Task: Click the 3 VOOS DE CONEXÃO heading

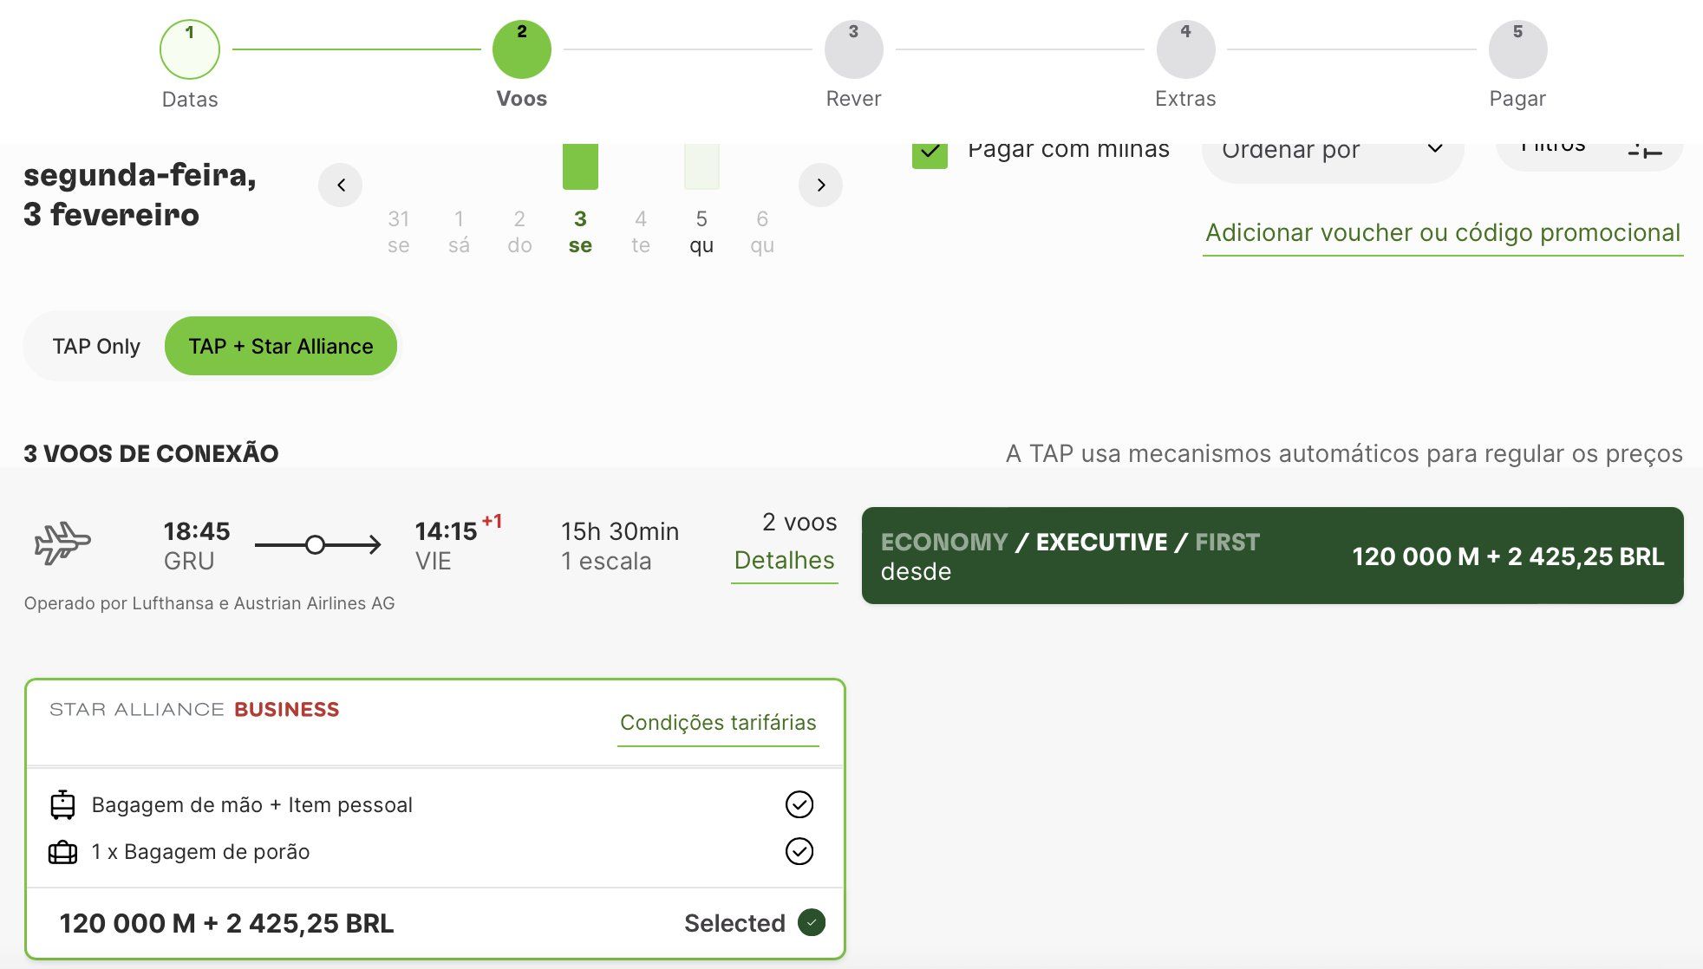Action: (x=151, y=453)
